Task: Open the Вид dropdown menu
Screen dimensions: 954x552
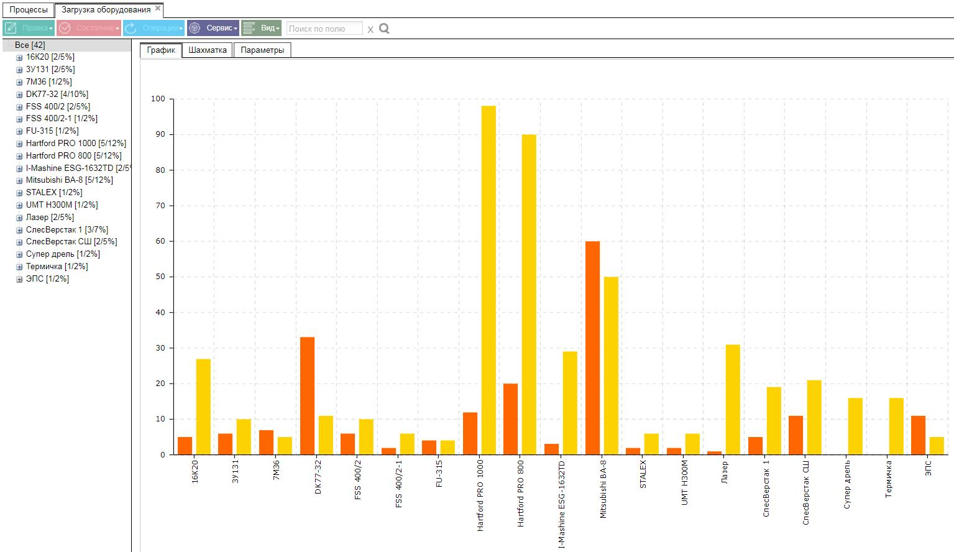Action: click(x=261, y=28)
